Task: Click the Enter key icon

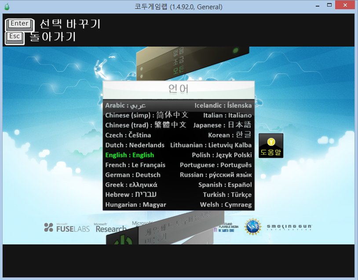Action: (20, 25)
